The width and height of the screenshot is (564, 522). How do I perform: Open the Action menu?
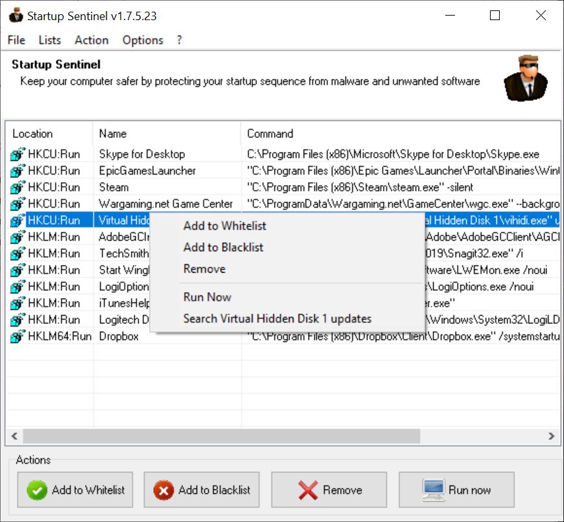tap(92, 40)
